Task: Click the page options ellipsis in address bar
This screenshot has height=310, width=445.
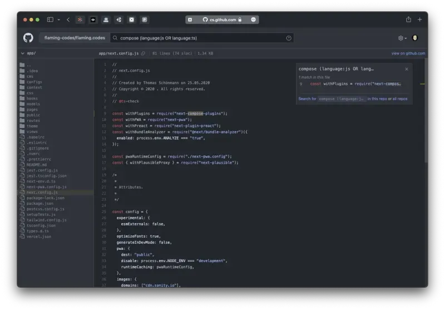Action: click(x=254, y=19)
